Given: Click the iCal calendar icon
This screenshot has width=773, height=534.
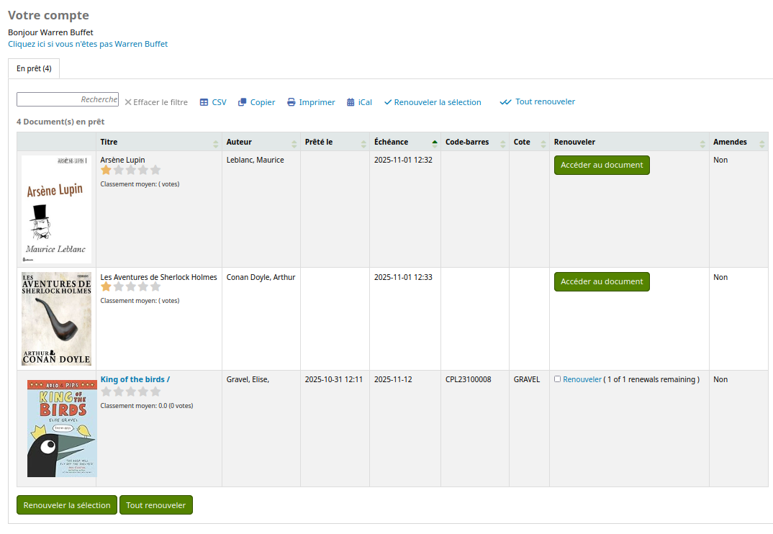Looking at the screenshot, I should click(351, 102).
